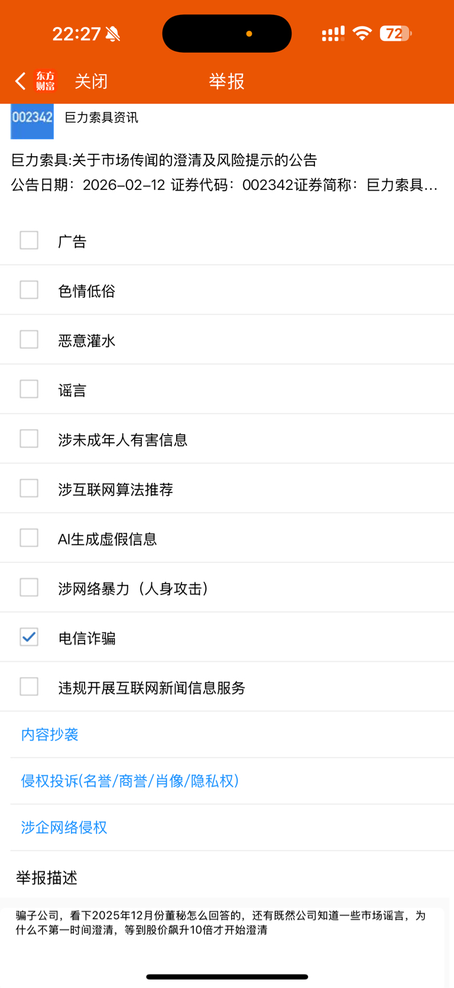The height and width of the screenshot is (988, 454).
Task: Tap the 东方财富 logo icon
Action: point(46,81)
